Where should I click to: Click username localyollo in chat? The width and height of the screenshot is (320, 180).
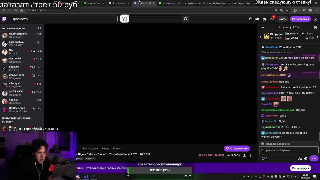[271, 121]
